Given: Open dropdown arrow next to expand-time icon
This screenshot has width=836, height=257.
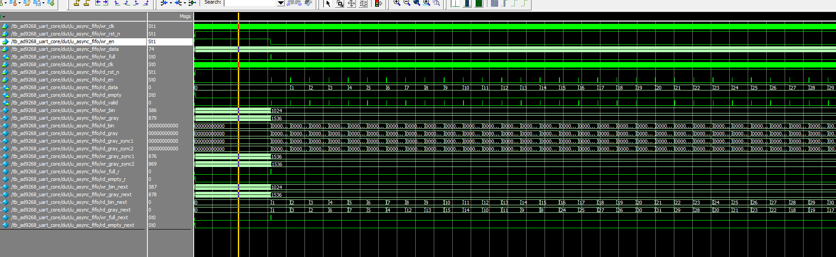Looking at the screenshot, I should (x=185, y=3).
